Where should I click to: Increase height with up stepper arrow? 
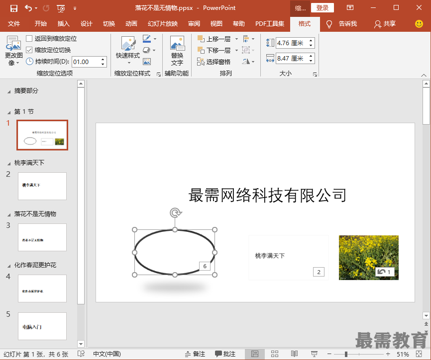coord(311,41)
